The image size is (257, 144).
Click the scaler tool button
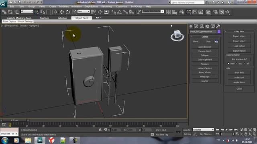click(239, 77)
